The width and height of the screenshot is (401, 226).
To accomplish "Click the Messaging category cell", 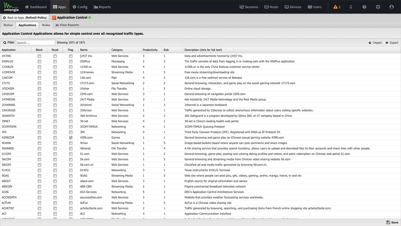I will (118, 61).
